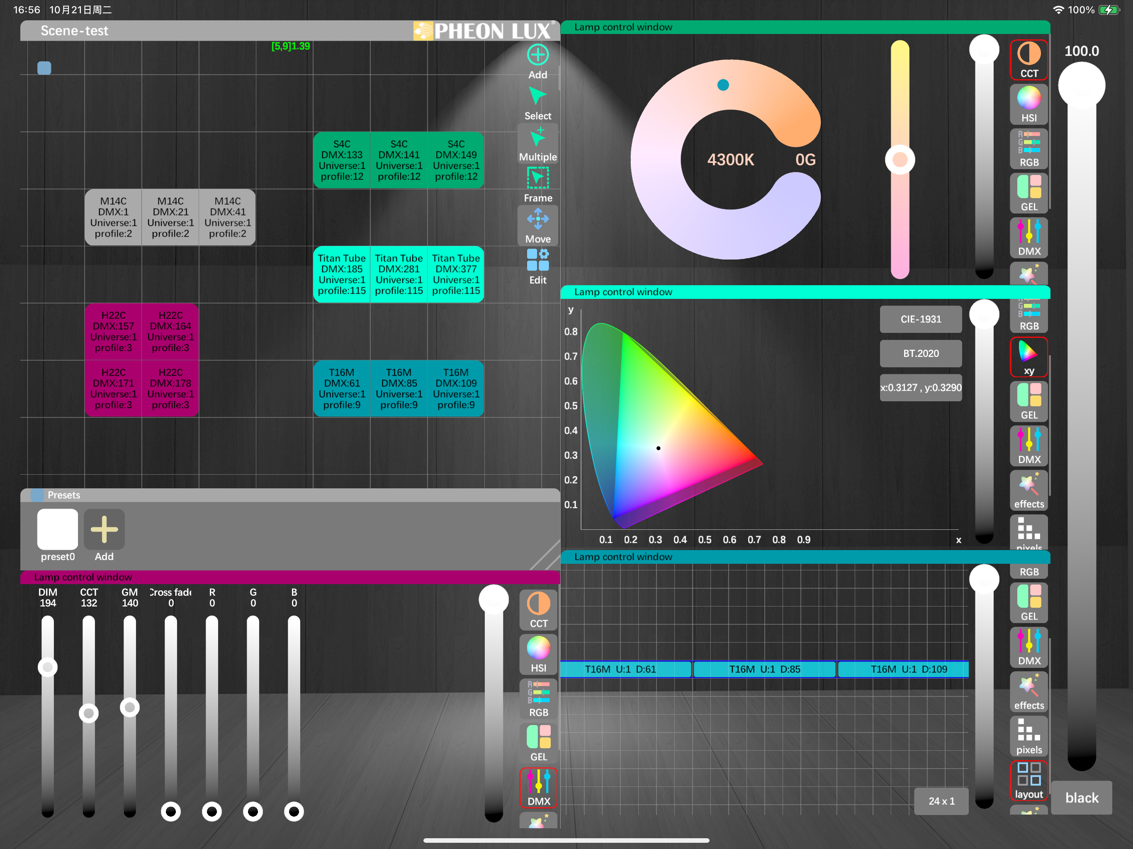Open GEL mode in middle lamp window
This screenshot has height=849, width=1133.
point(1028,402)
